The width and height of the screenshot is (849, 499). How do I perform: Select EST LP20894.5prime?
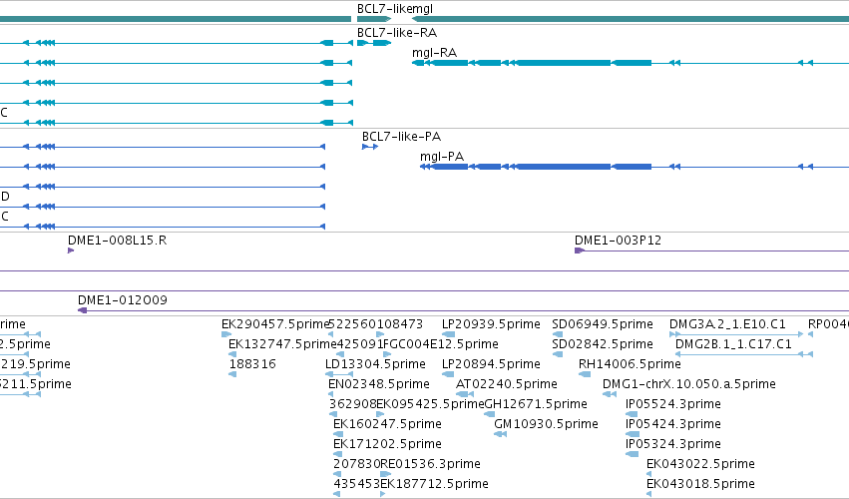point(491,364)
